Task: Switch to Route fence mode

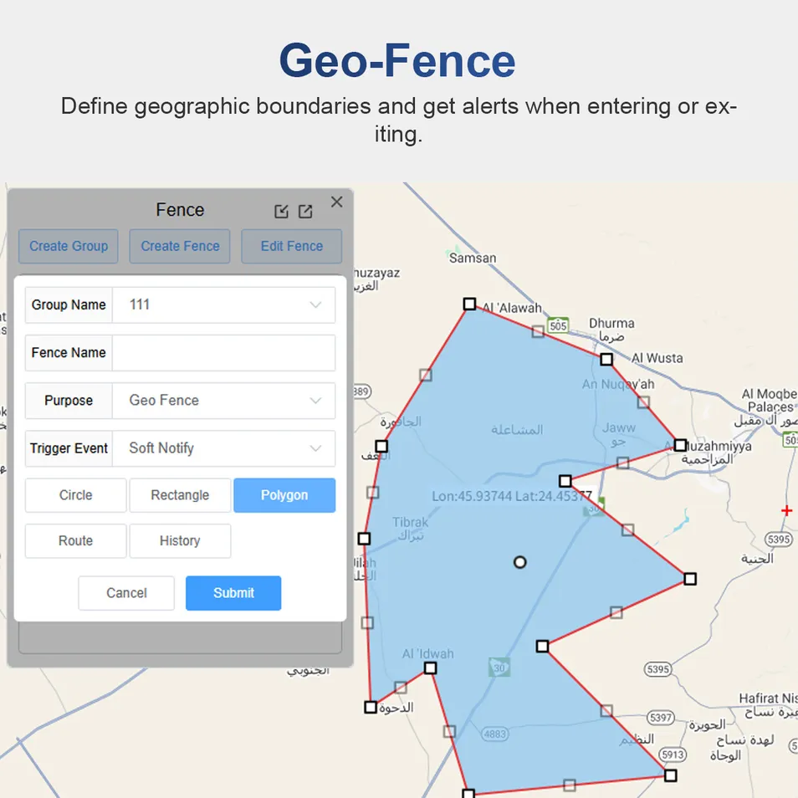Action: 75,540
